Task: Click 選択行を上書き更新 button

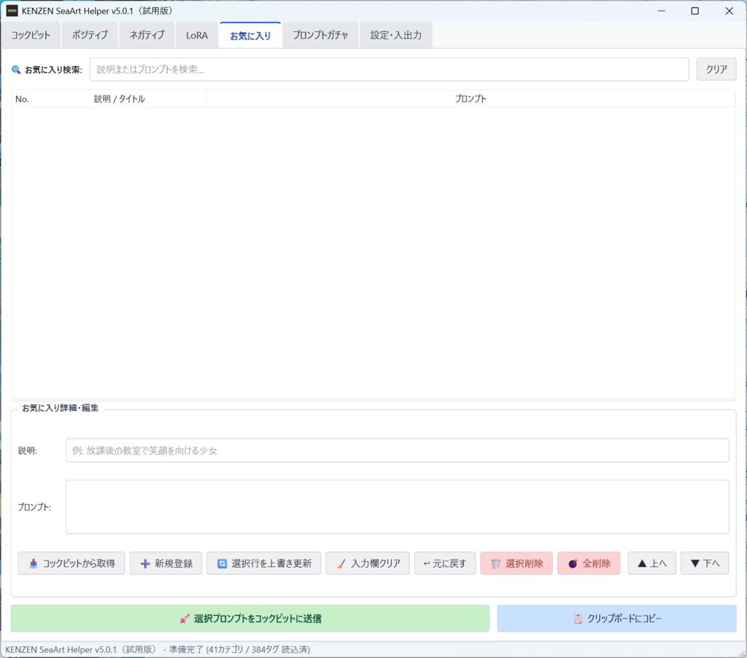Action: [264, 563]
